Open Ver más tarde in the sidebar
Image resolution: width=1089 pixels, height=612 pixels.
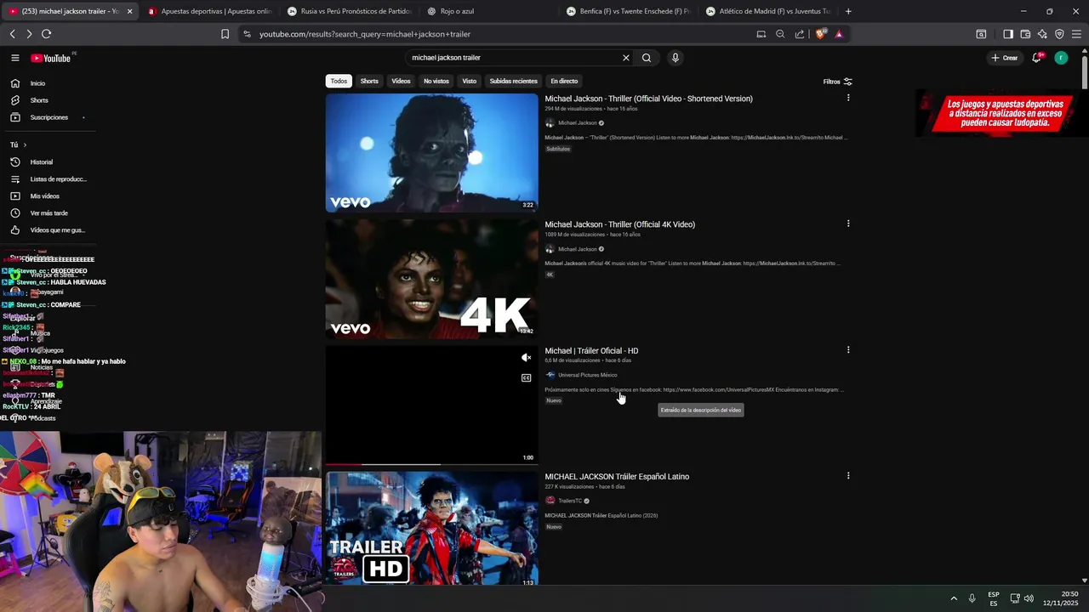48,213
